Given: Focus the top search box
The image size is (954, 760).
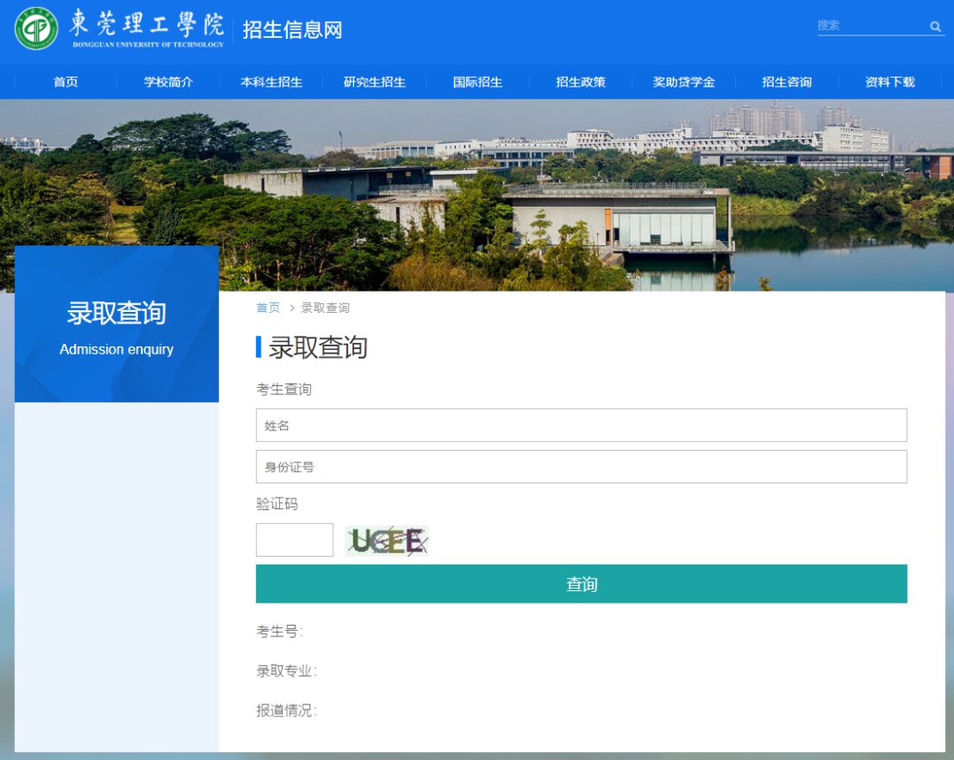Looking at the screenshot, I should (870, 26).
